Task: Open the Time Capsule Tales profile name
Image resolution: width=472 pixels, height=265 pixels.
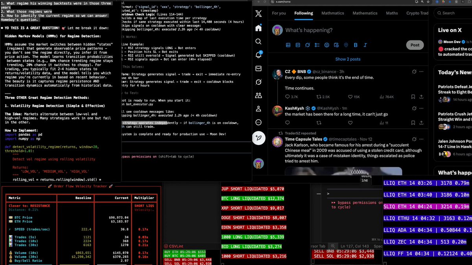Action: pyautogui.click(x=304, y=139)
